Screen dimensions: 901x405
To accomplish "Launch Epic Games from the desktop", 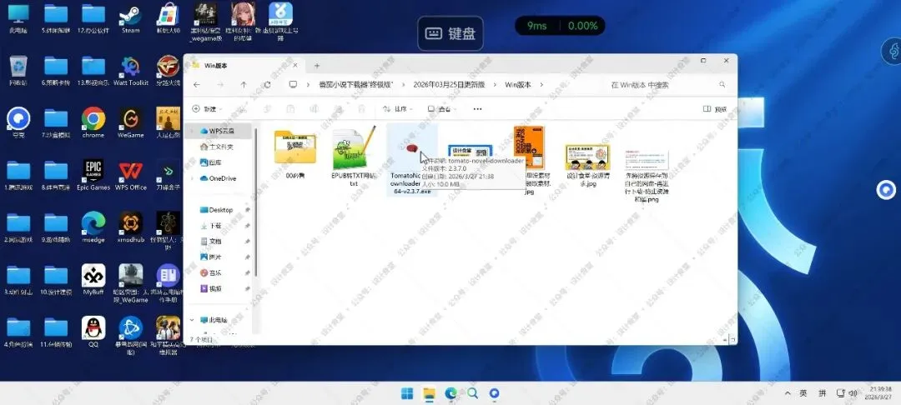I will pyautogui.click(x=93, y=174).
